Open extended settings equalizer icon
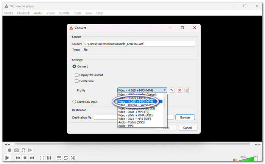 (x=49, y=158)
